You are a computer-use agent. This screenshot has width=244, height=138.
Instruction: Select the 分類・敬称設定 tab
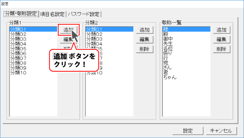pos(21,14)
